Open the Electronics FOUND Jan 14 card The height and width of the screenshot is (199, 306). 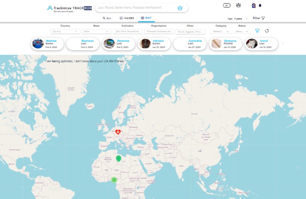[x=226, y=44]
